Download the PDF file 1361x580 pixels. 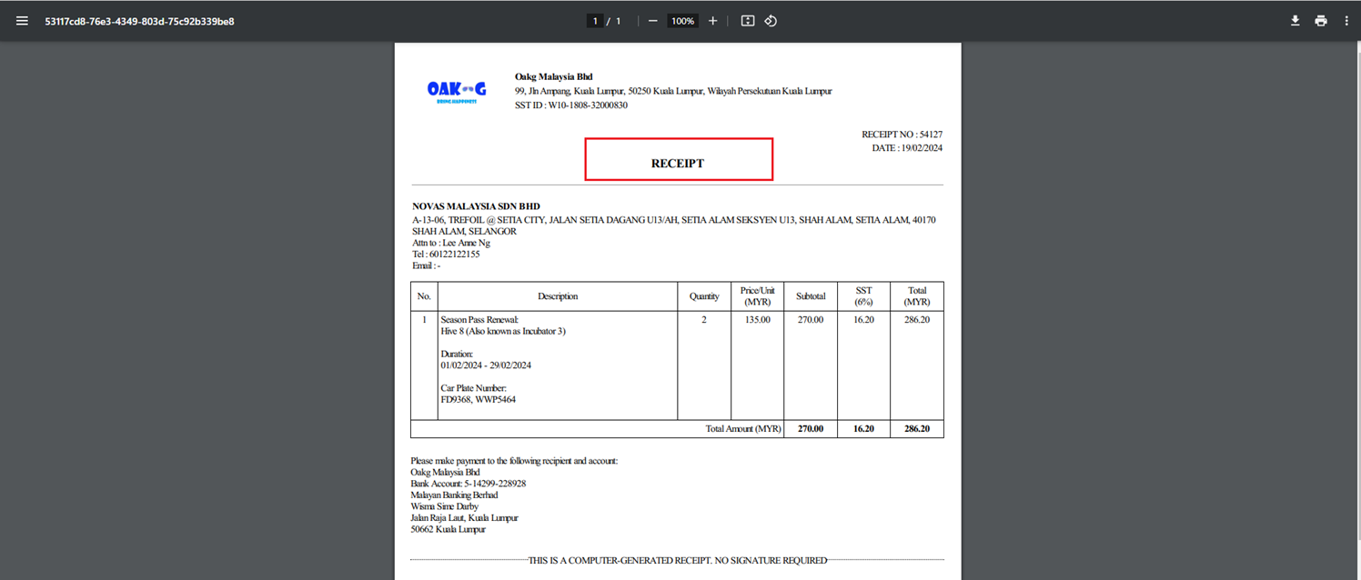(1295, 21)
